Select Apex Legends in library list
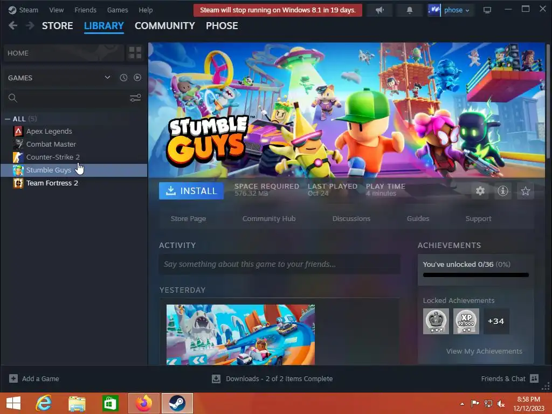 (49, 132)
